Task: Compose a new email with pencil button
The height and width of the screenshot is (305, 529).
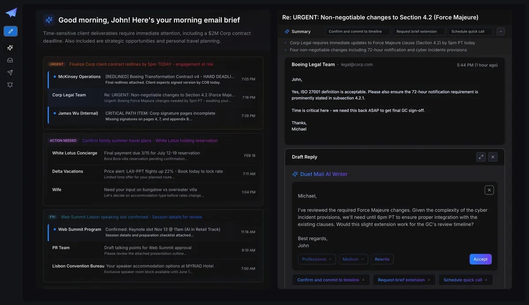Action: tap(11, 31)
